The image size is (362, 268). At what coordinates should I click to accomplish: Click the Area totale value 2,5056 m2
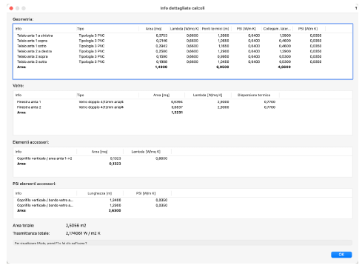pos(76,226)
